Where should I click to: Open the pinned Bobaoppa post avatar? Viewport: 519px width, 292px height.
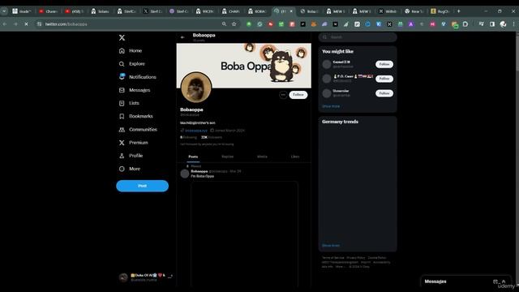point(185,174)
